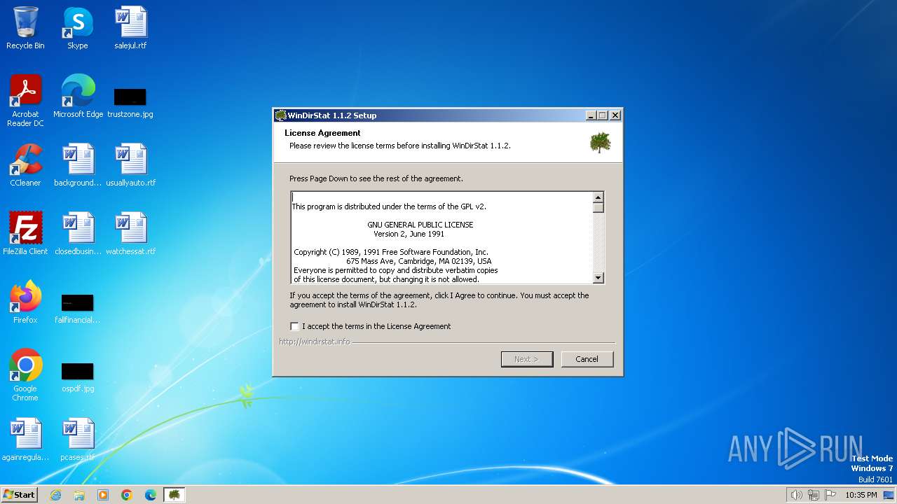Select the WinDirStat setup taskbar button
Viewport: 897px width, 504px height.
(174, 495)
